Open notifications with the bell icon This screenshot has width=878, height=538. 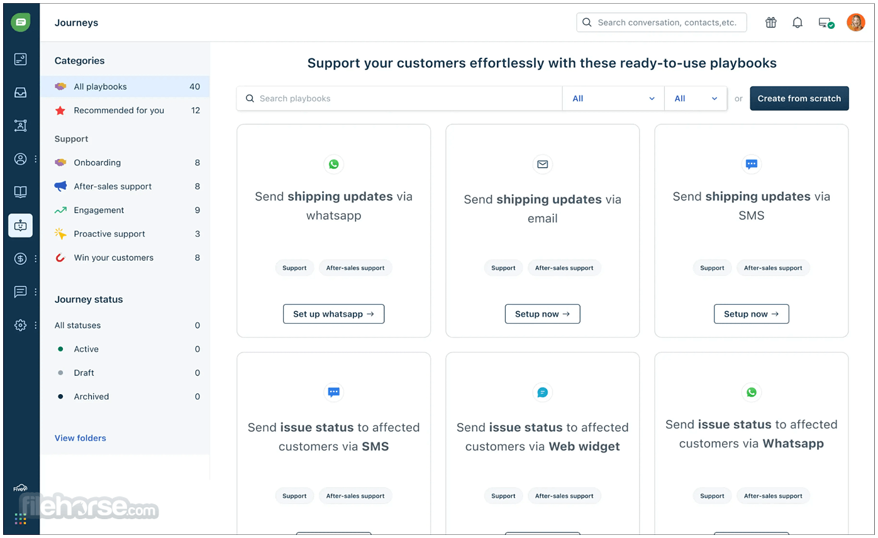797,23
